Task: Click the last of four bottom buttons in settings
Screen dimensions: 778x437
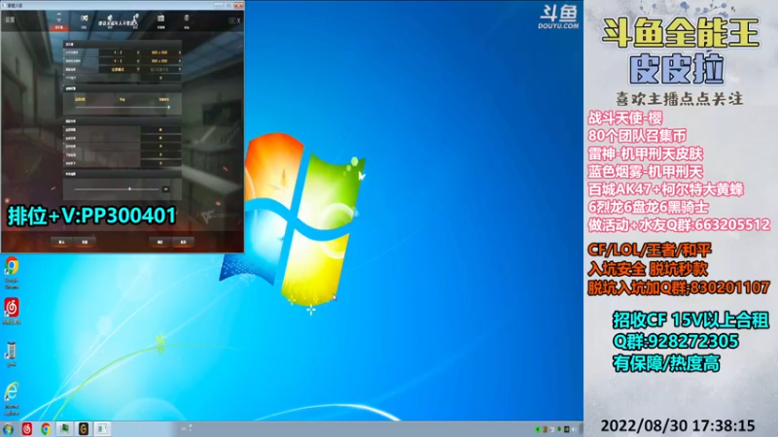Action: (183, 242)
